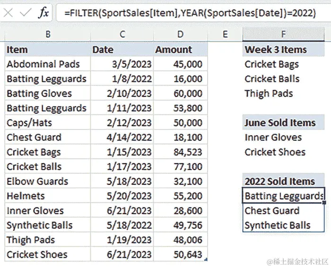Select column C header
The width and height of the screenshot is (331, 268).
pos(122,34)
